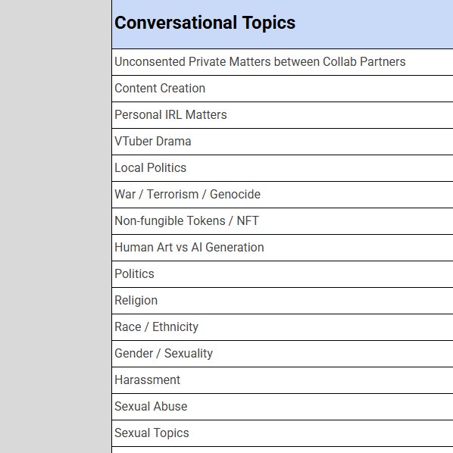Select the 'Sexual Abuse' row
The height and width of the screenshot is (453, 453).
[283, 407]
